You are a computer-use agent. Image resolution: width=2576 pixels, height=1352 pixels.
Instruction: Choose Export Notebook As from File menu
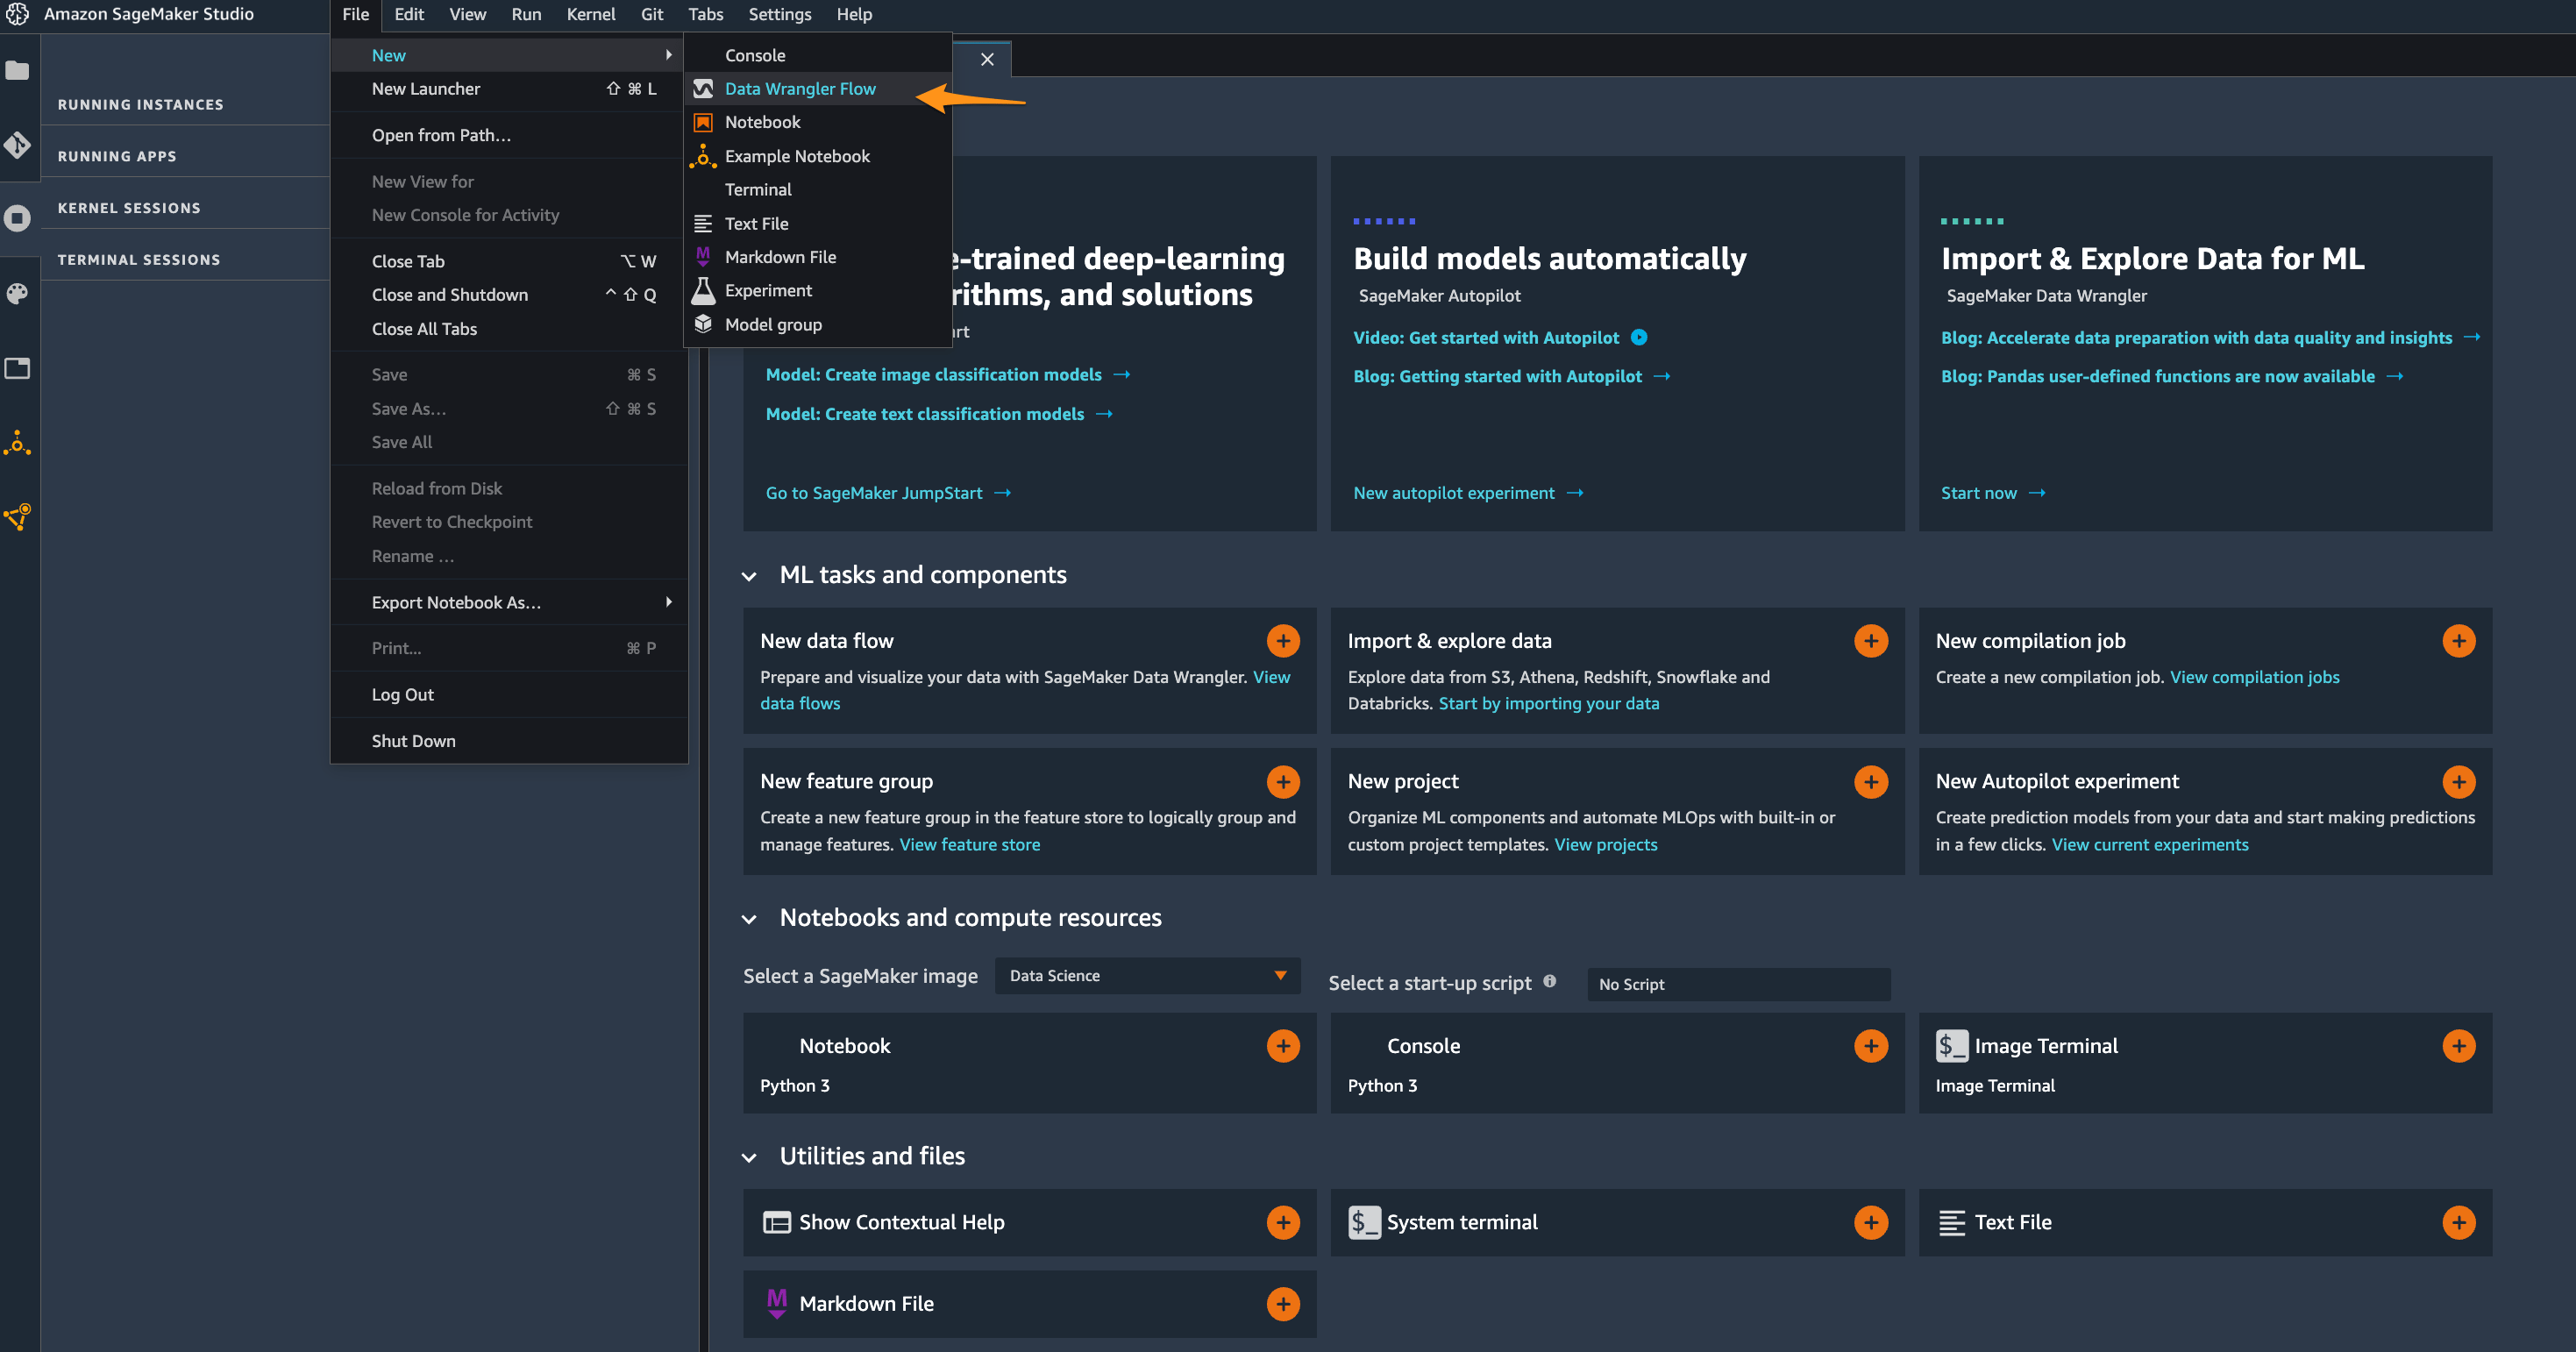pyautogui.click(x=456, y=602)
